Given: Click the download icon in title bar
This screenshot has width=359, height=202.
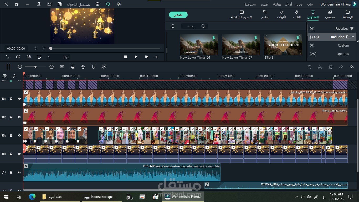Looking at the screenshot, I should [39, 4].
